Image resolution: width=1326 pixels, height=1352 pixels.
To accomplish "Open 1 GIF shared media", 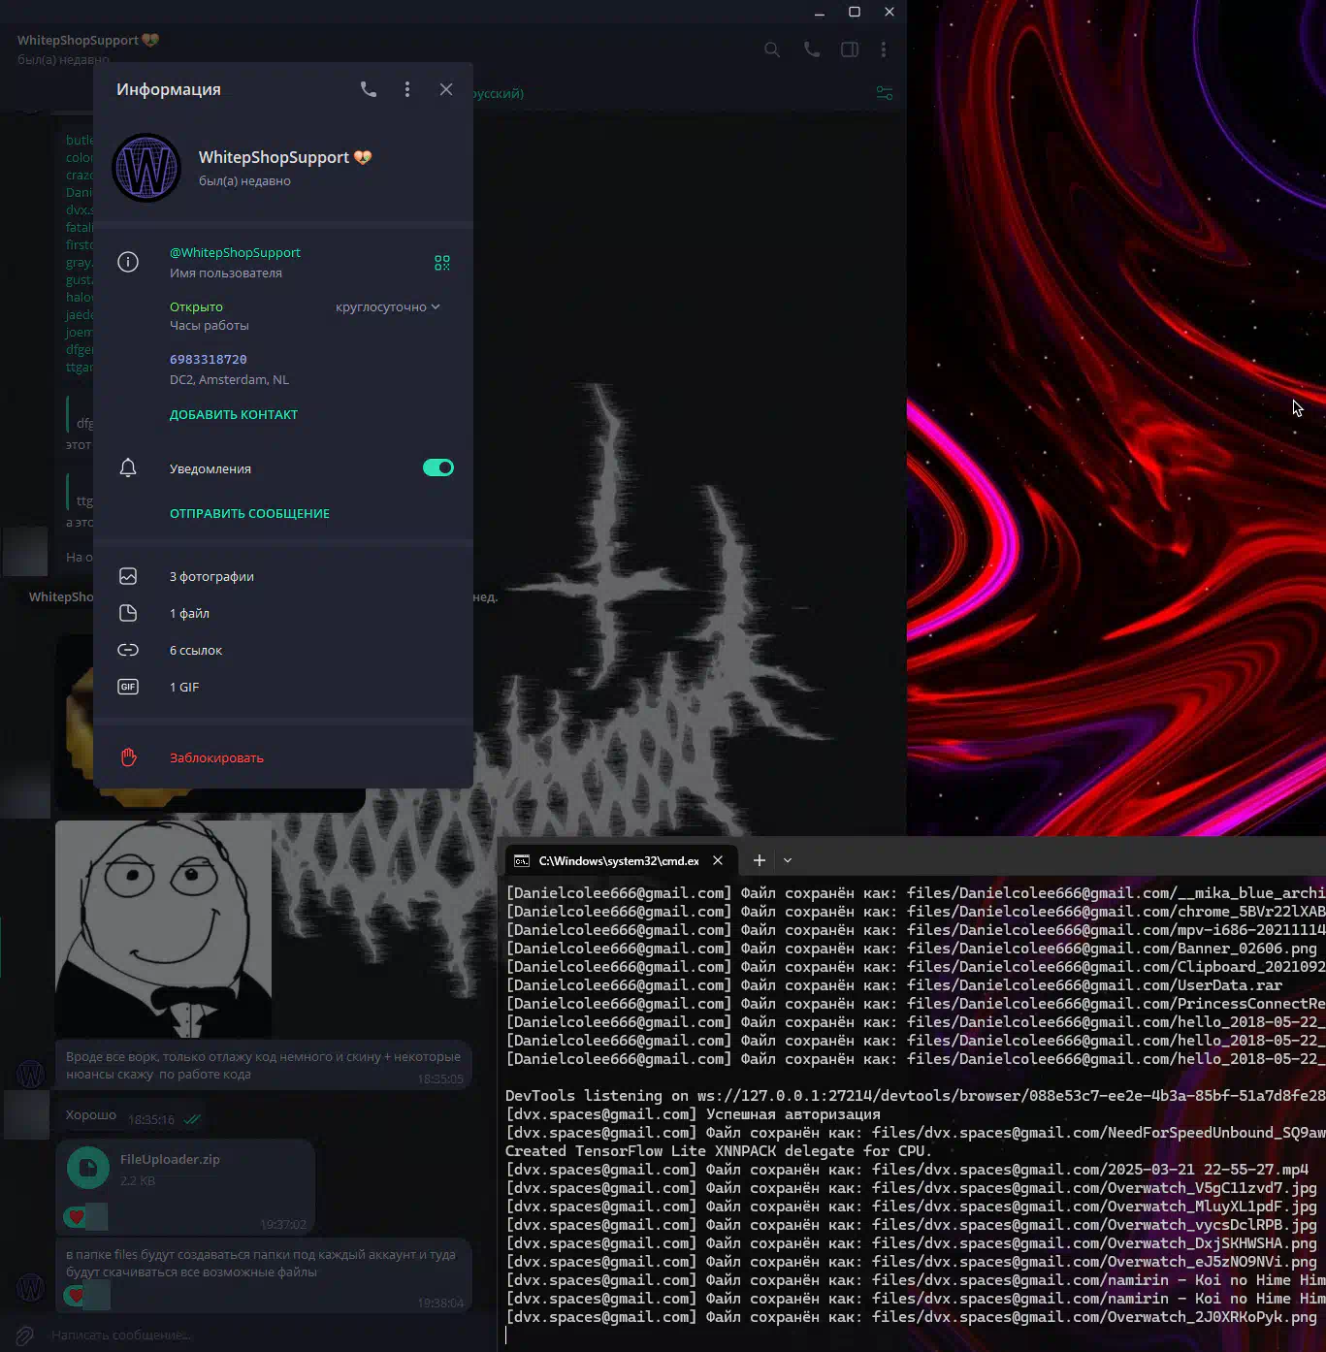I will coord(184,688).
